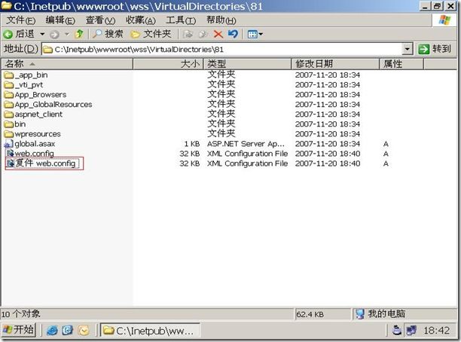Select the web.config file icon
This screenshot has width=461, height=342.
tap(10, 153)
